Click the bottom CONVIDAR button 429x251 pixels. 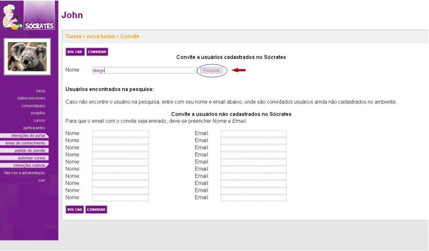click(96, 209)
